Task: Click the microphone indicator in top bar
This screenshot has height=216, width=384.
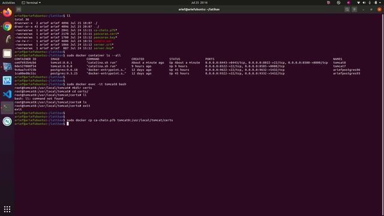Action: coord(370,2)
